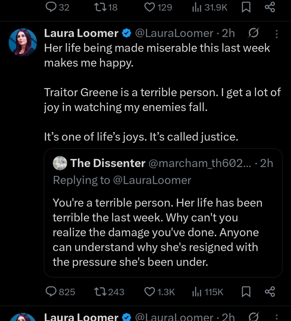
Task: Bookmark the 'Traitor Greene' tweet
Action: (246, 292)
